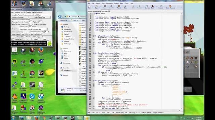Screen dimensions: 215x120
Task: Click the Execute icon in Geany toolbar
Action: [x=161, y=7]
